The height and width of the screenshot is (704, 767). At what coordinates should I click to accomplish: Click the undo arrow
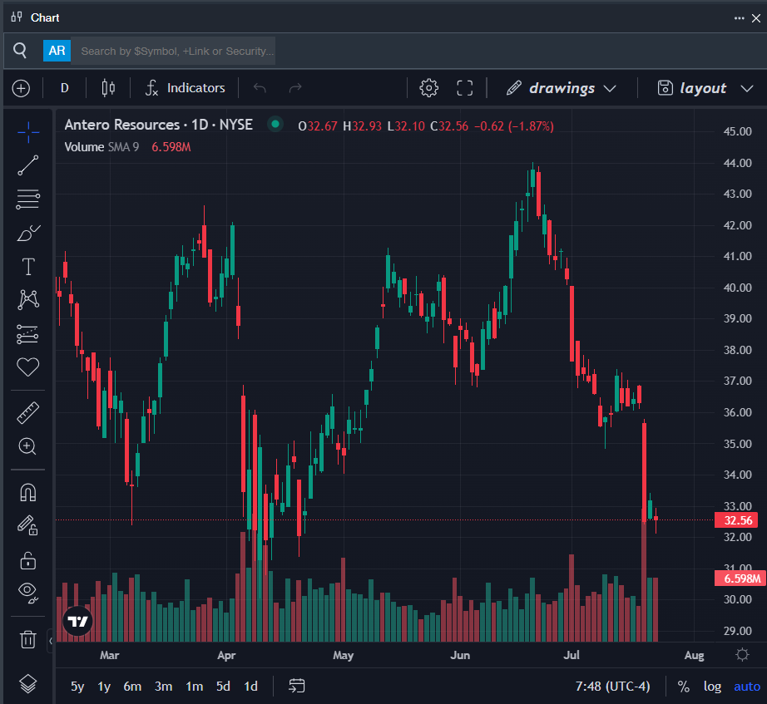260,88
